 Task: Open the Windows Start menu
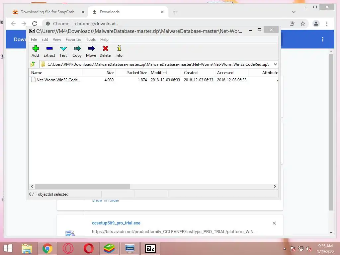point(8,248)
